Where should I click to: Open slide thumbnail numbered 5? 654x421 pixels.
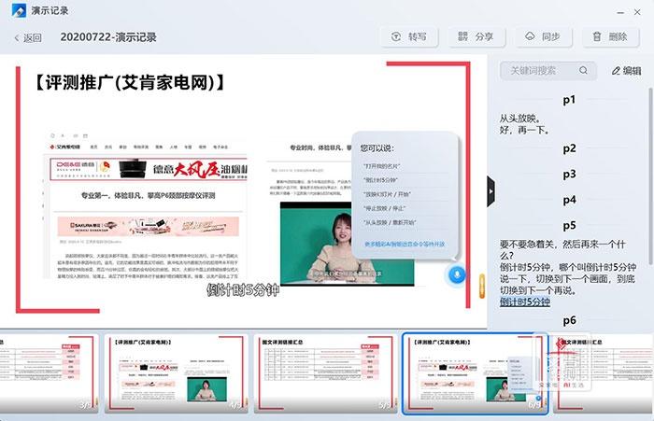(325, 373)
